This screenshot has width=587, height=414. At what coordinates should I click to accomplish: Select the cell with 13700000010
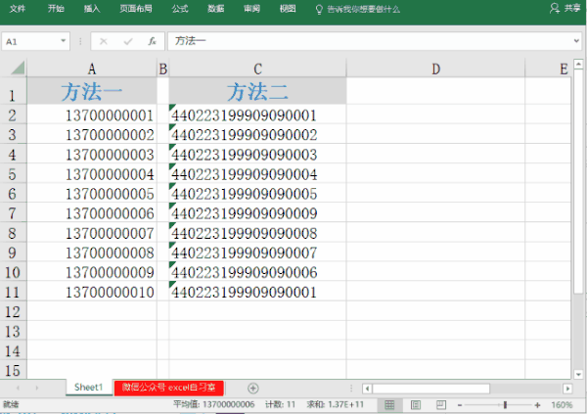point(92,291)
